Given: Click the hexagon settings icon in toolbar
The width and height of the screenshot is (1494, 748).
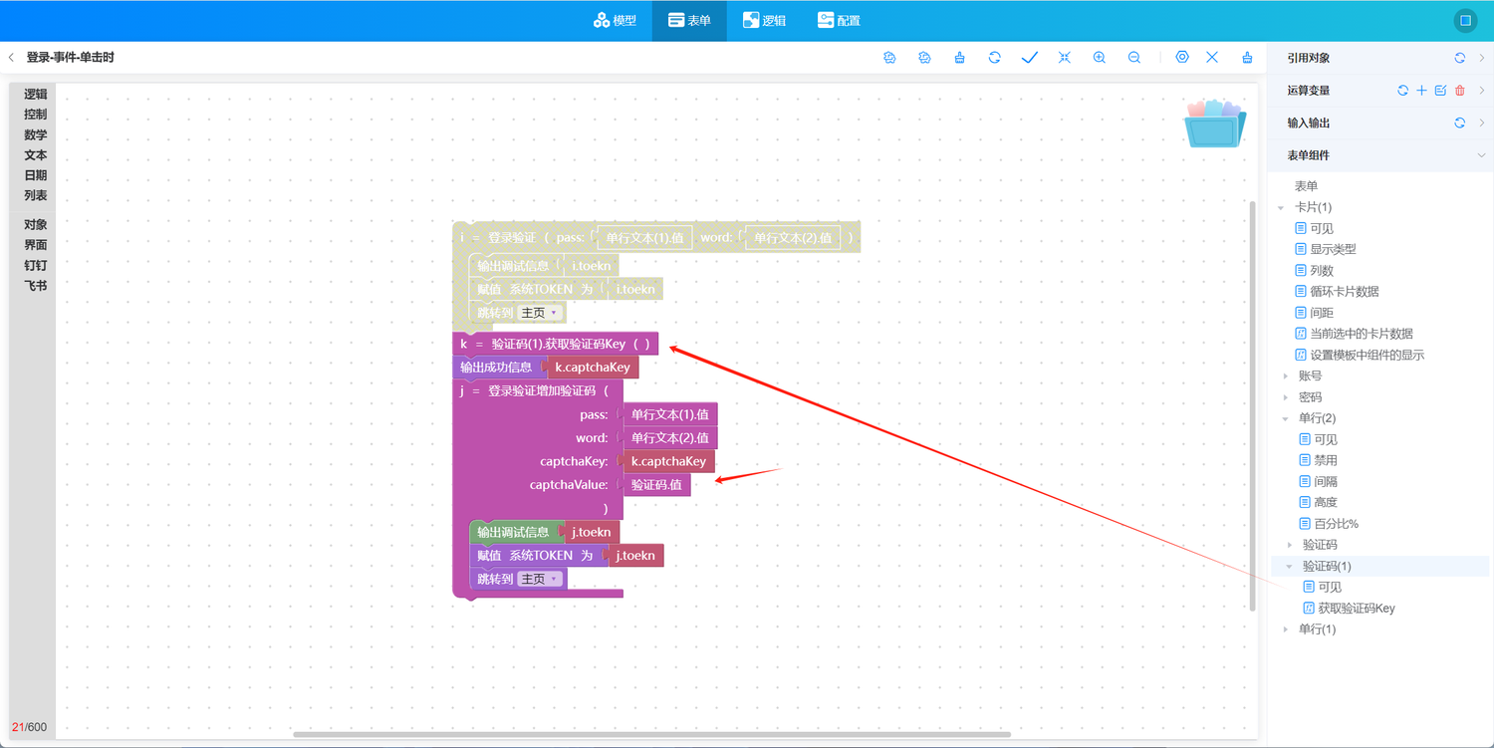Looking at the screenshot, I should (1181, 58).
